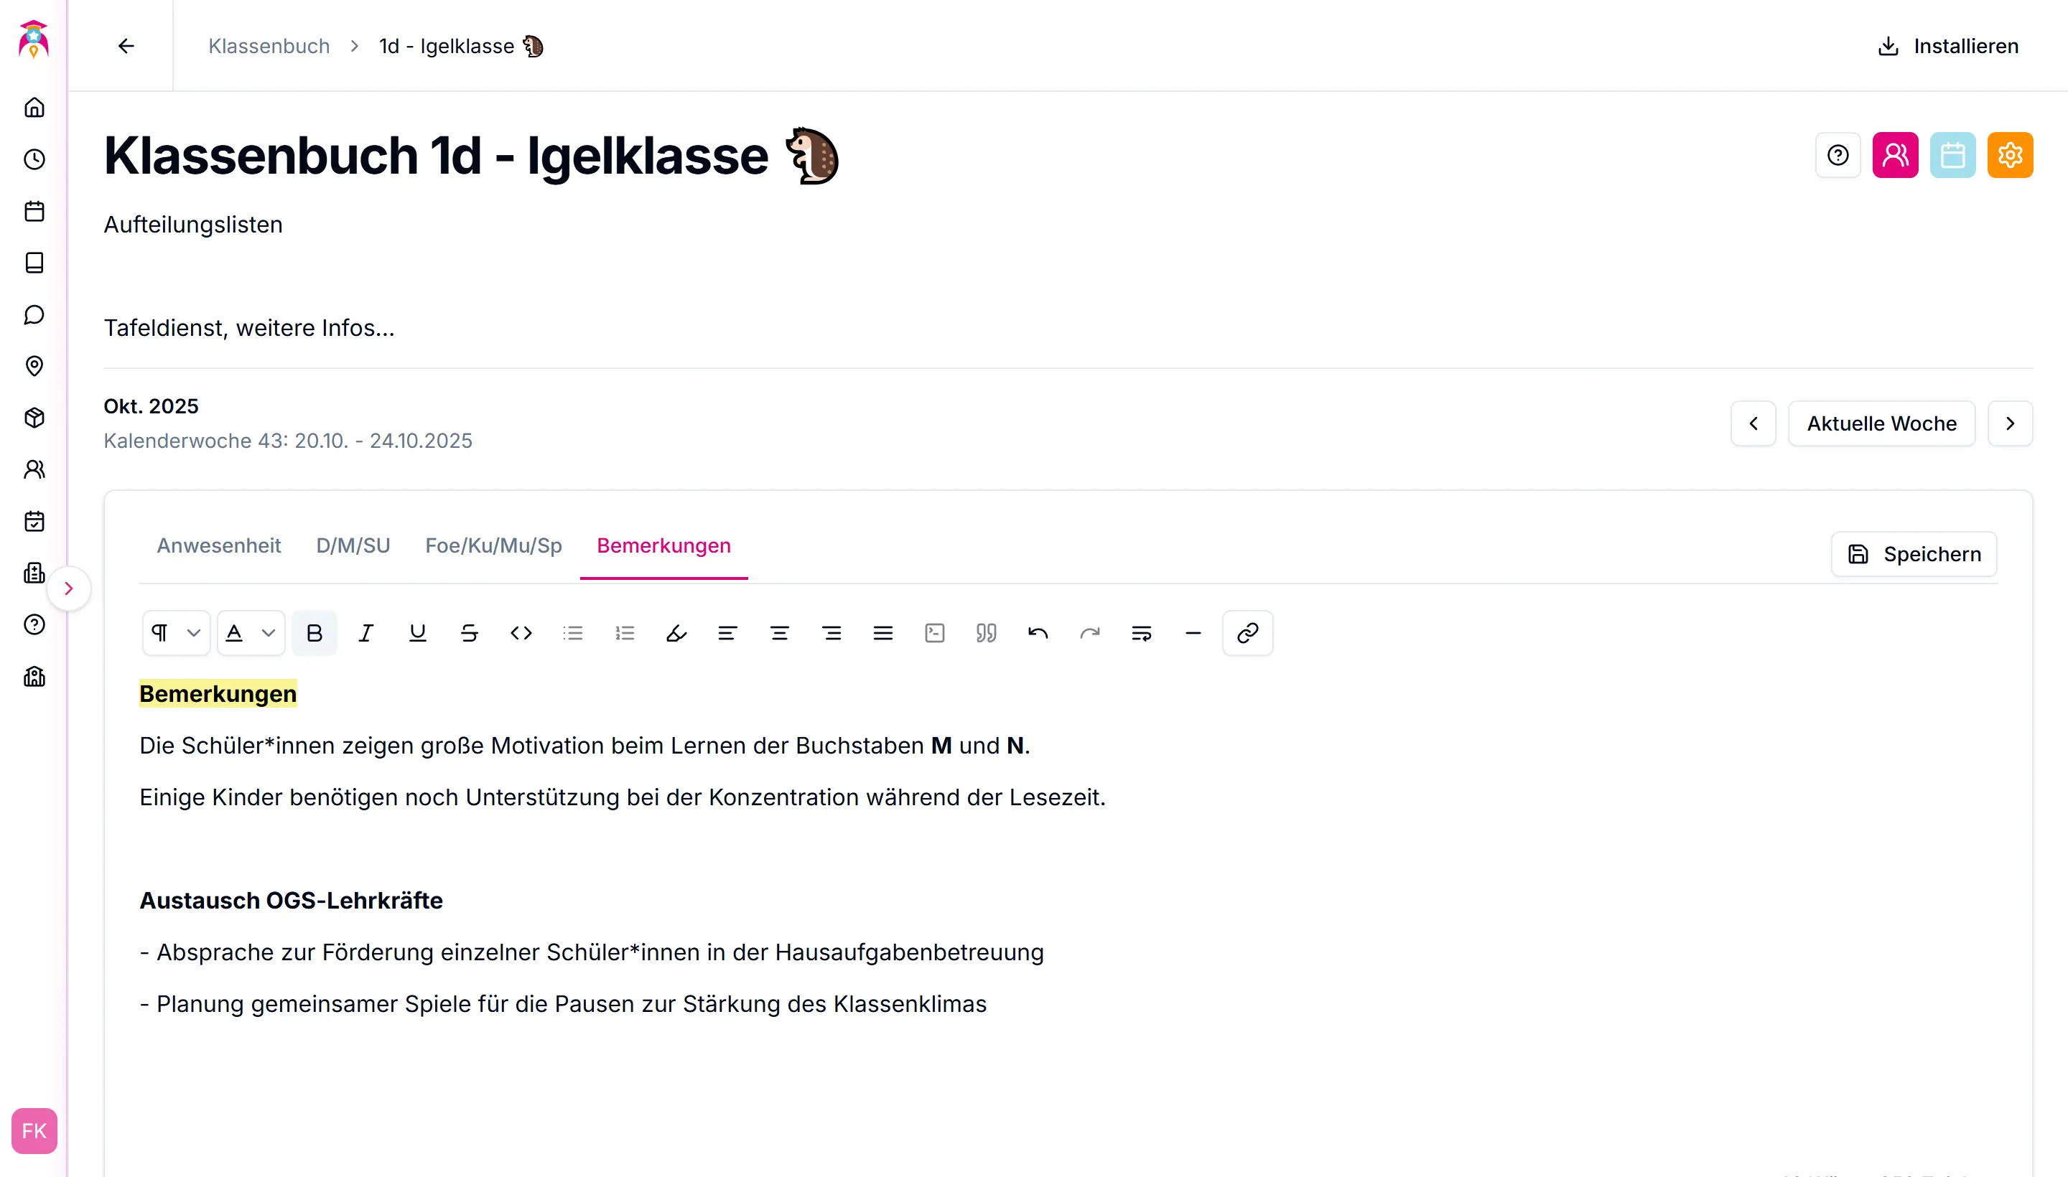Click the Speichern button

(x=1914, y=554)
